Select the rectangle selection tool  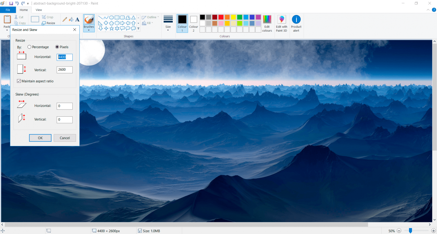click(x=35, y=19)
